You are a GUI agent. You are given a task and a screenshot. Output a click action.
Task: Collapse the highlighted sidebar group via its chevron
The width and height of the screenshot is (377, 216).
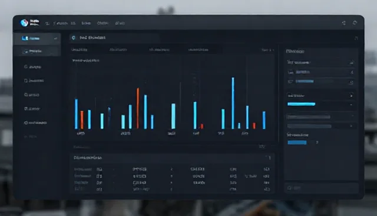[x=56, y=39]
